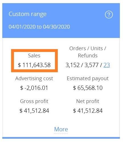This screenshot has width=123, height=143.
Task: Click the orange highlight border around Sales
Action: pyautogui.click(x=34, y=51)
